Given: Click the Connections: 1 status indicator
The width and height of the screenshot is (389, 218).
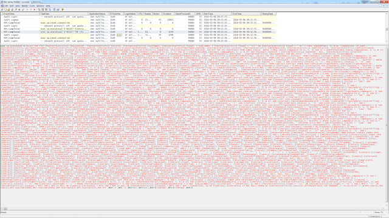Looking at the screenshot, I should (x=375, y=216).
